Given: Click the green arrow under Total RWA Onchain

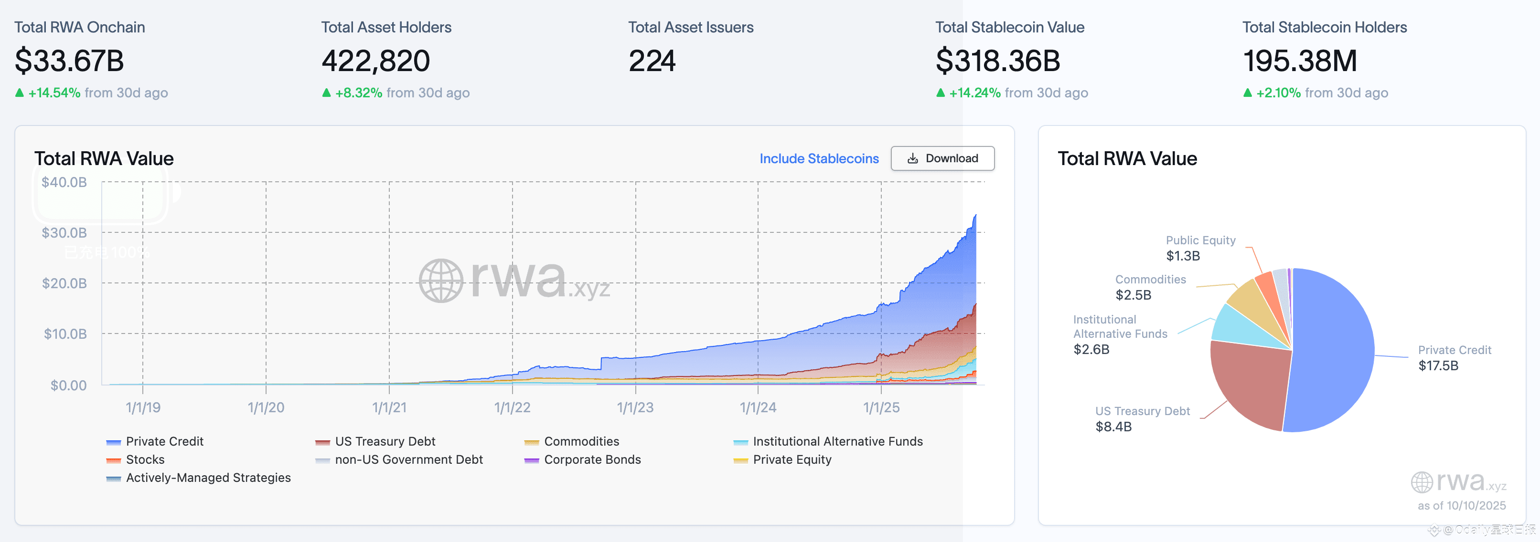Looking at the screenshot, I should pos(20,93).
